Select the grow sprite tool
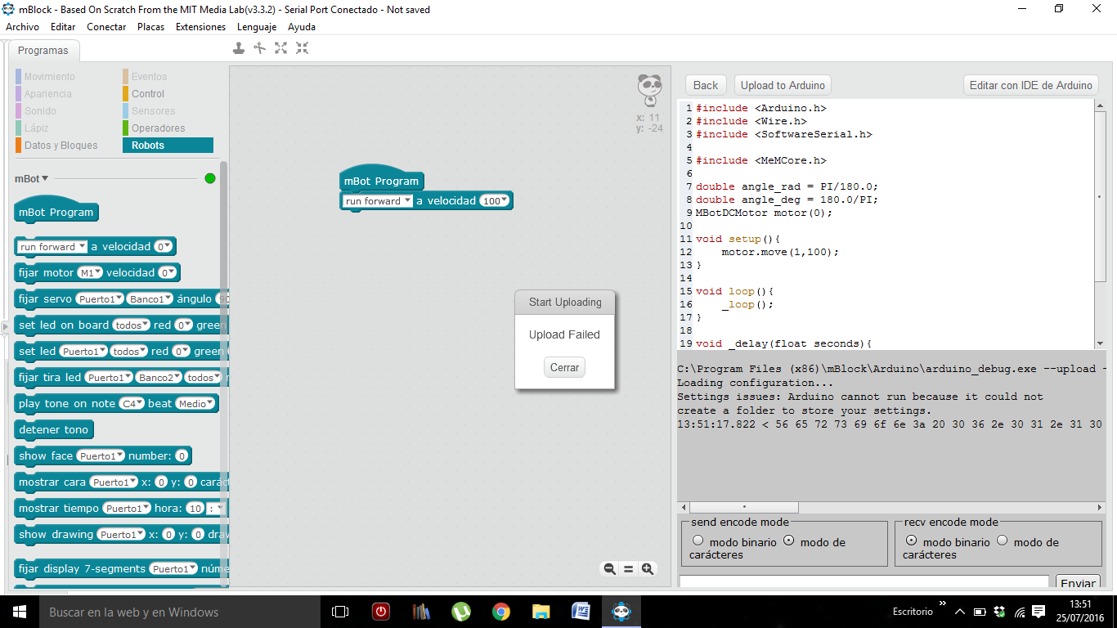The width and height of the screenshot is (1117, 628). point(281,48)
